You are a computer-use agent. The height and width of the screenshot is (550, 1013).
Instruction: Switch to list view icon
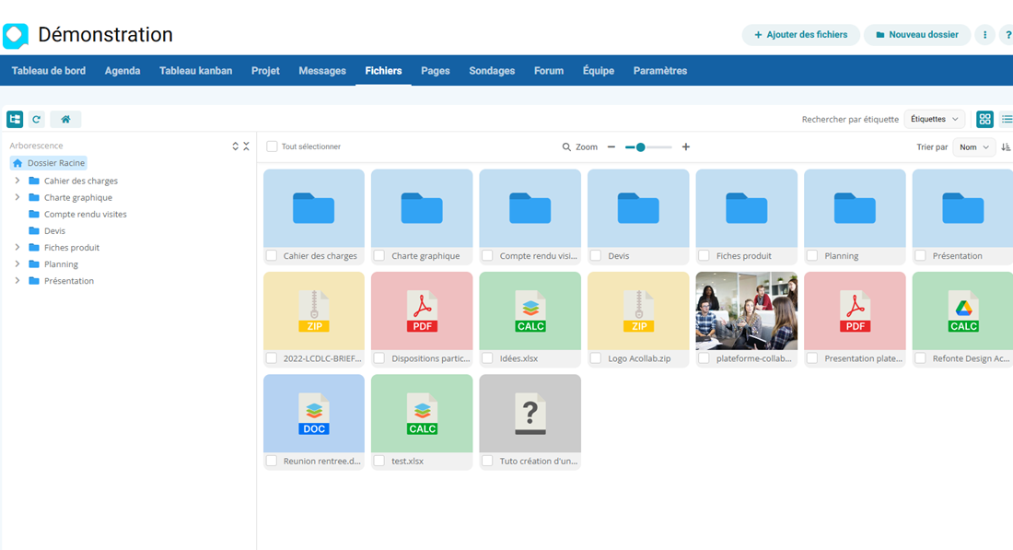pyautogui.click(x=1007, y=119)
